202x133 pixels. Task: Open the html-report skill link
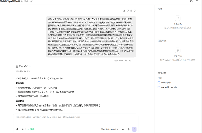point(166,83)
